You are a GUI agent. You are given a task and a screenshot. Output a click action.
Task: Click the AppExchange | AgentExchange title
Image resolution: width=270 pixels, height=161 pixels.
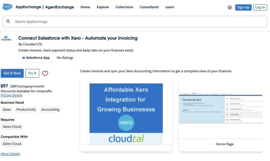click(x=45, y=7)
